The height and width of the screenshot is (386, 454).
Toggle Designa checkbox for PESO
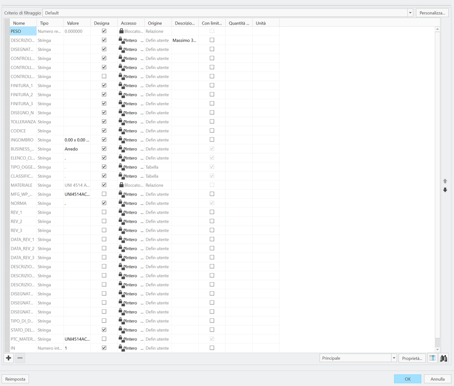pyautogui.click(x=104, y=31)
